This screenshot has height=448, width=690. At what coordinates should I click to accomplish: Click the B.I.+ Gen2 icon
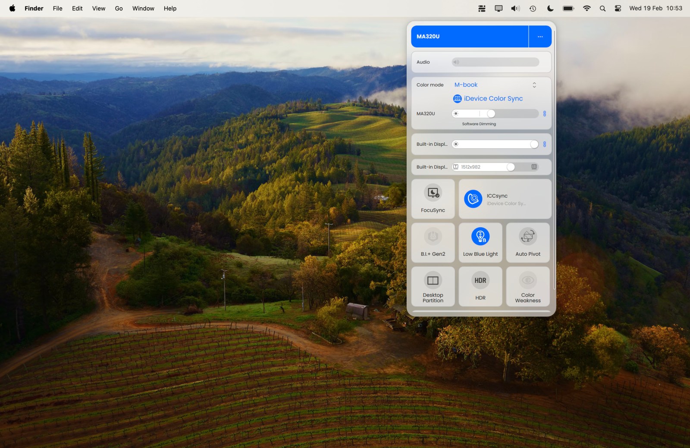coord(433,236)
